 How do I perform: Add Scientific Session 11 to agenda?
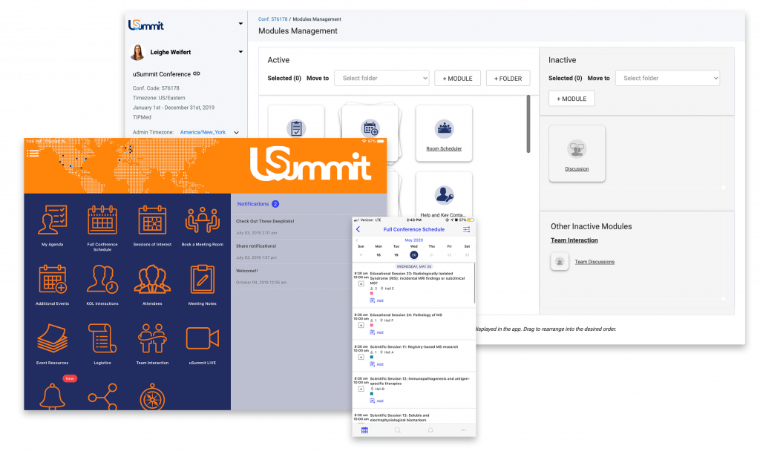[x=376, y=364]
